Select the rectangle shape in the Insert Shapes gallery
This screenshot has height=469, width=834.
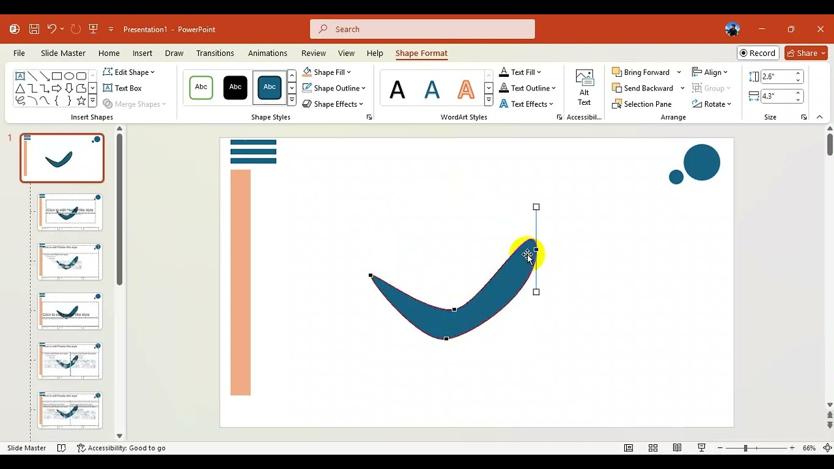point(57,76)
